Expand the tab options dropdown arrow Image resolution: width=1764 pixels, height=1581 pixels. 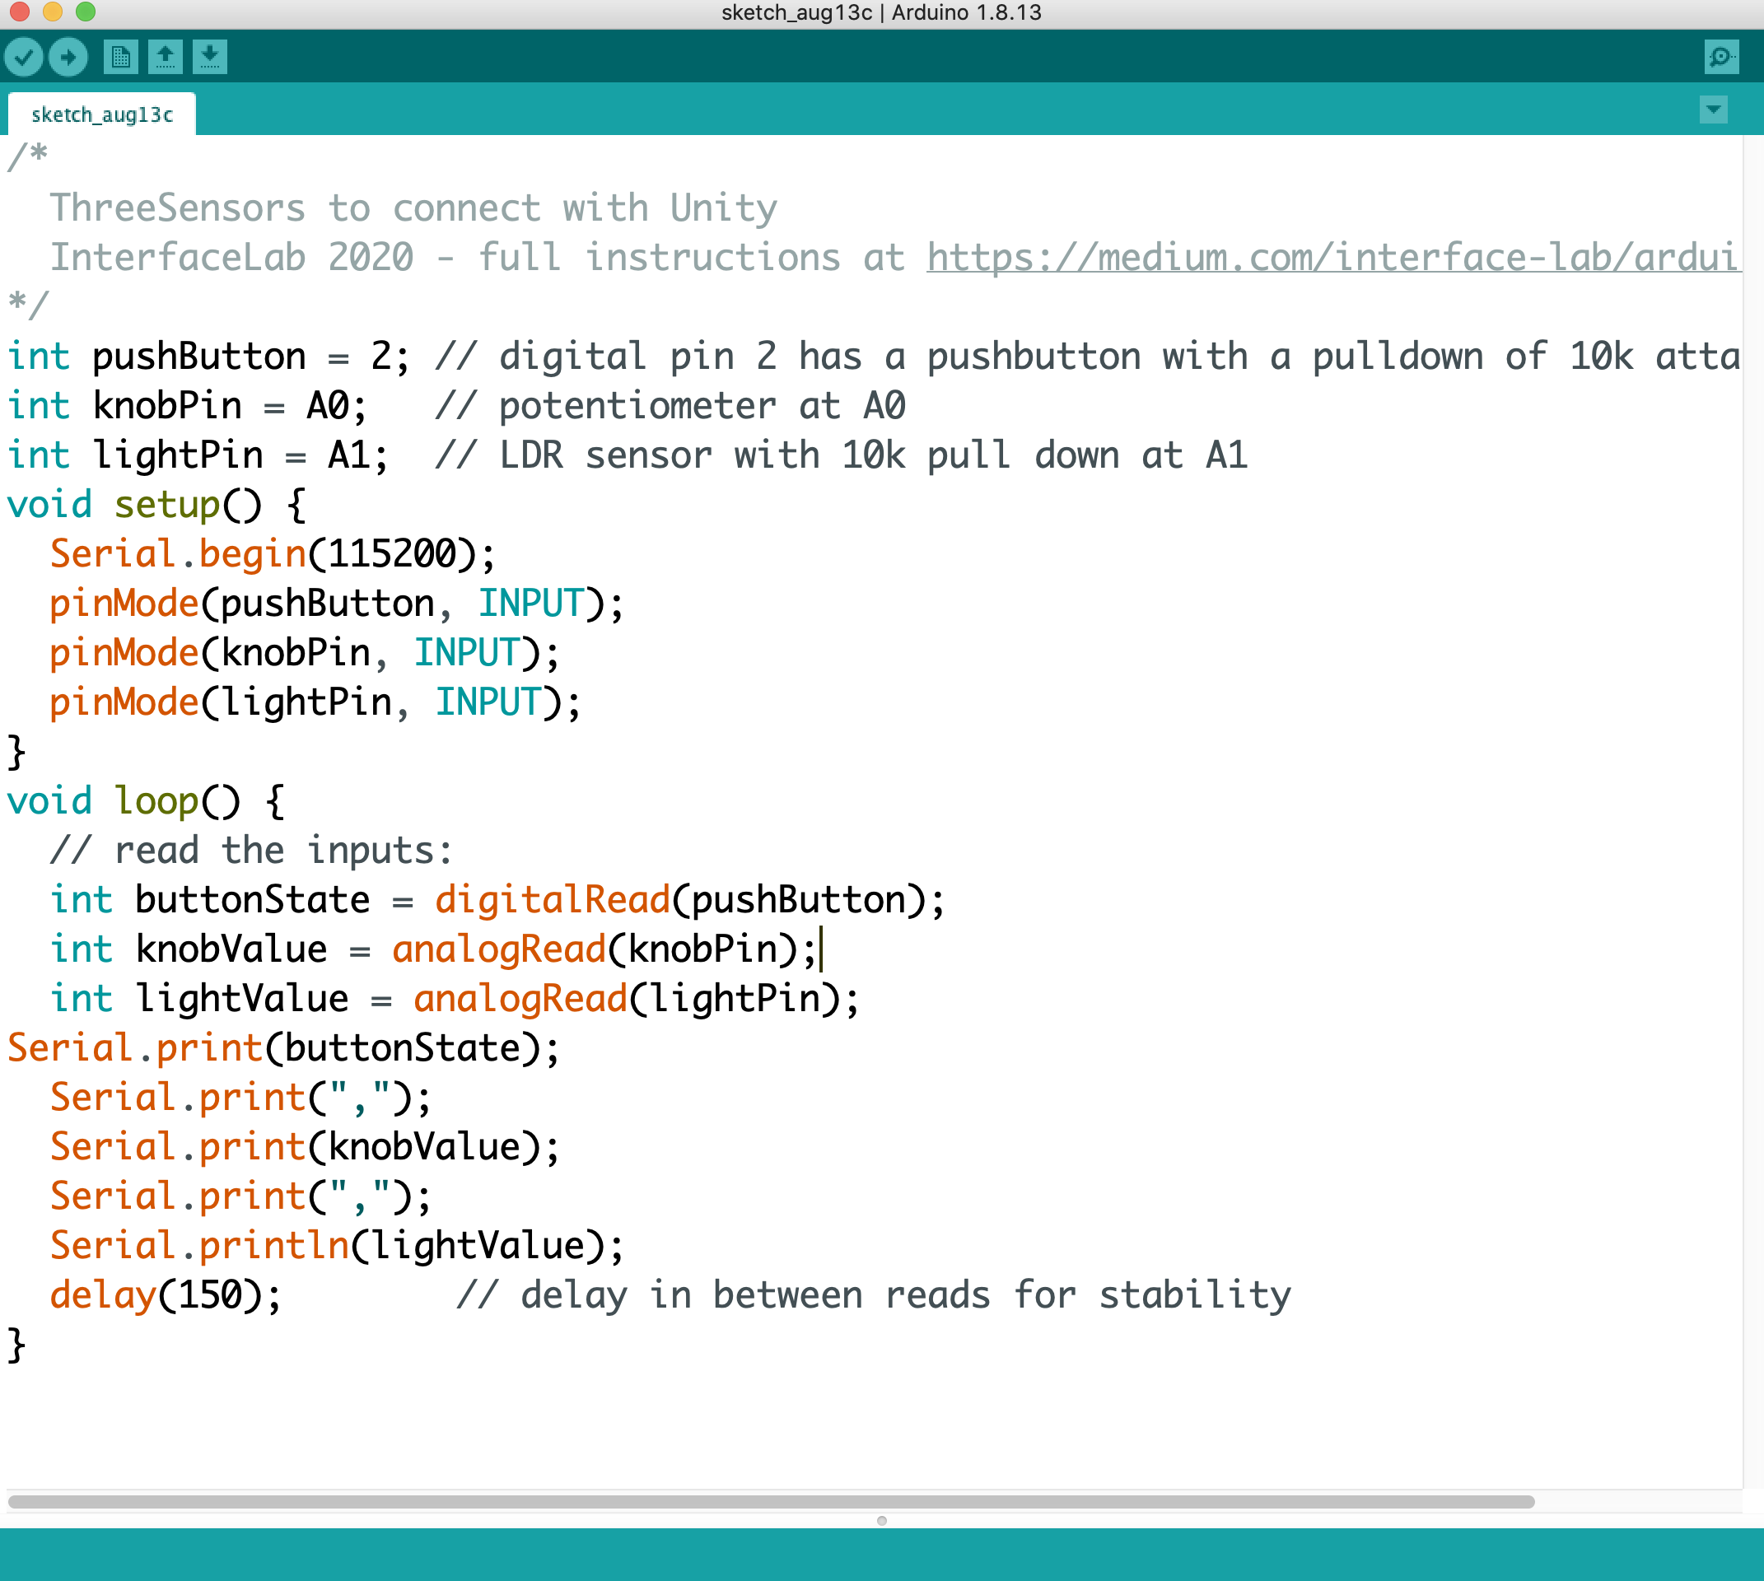click(x=1713, y=110)
